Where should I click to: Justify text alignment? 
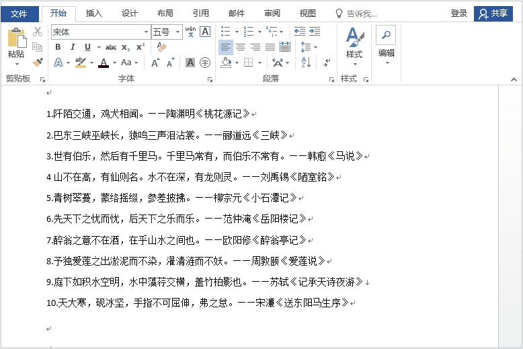(270, 47)
